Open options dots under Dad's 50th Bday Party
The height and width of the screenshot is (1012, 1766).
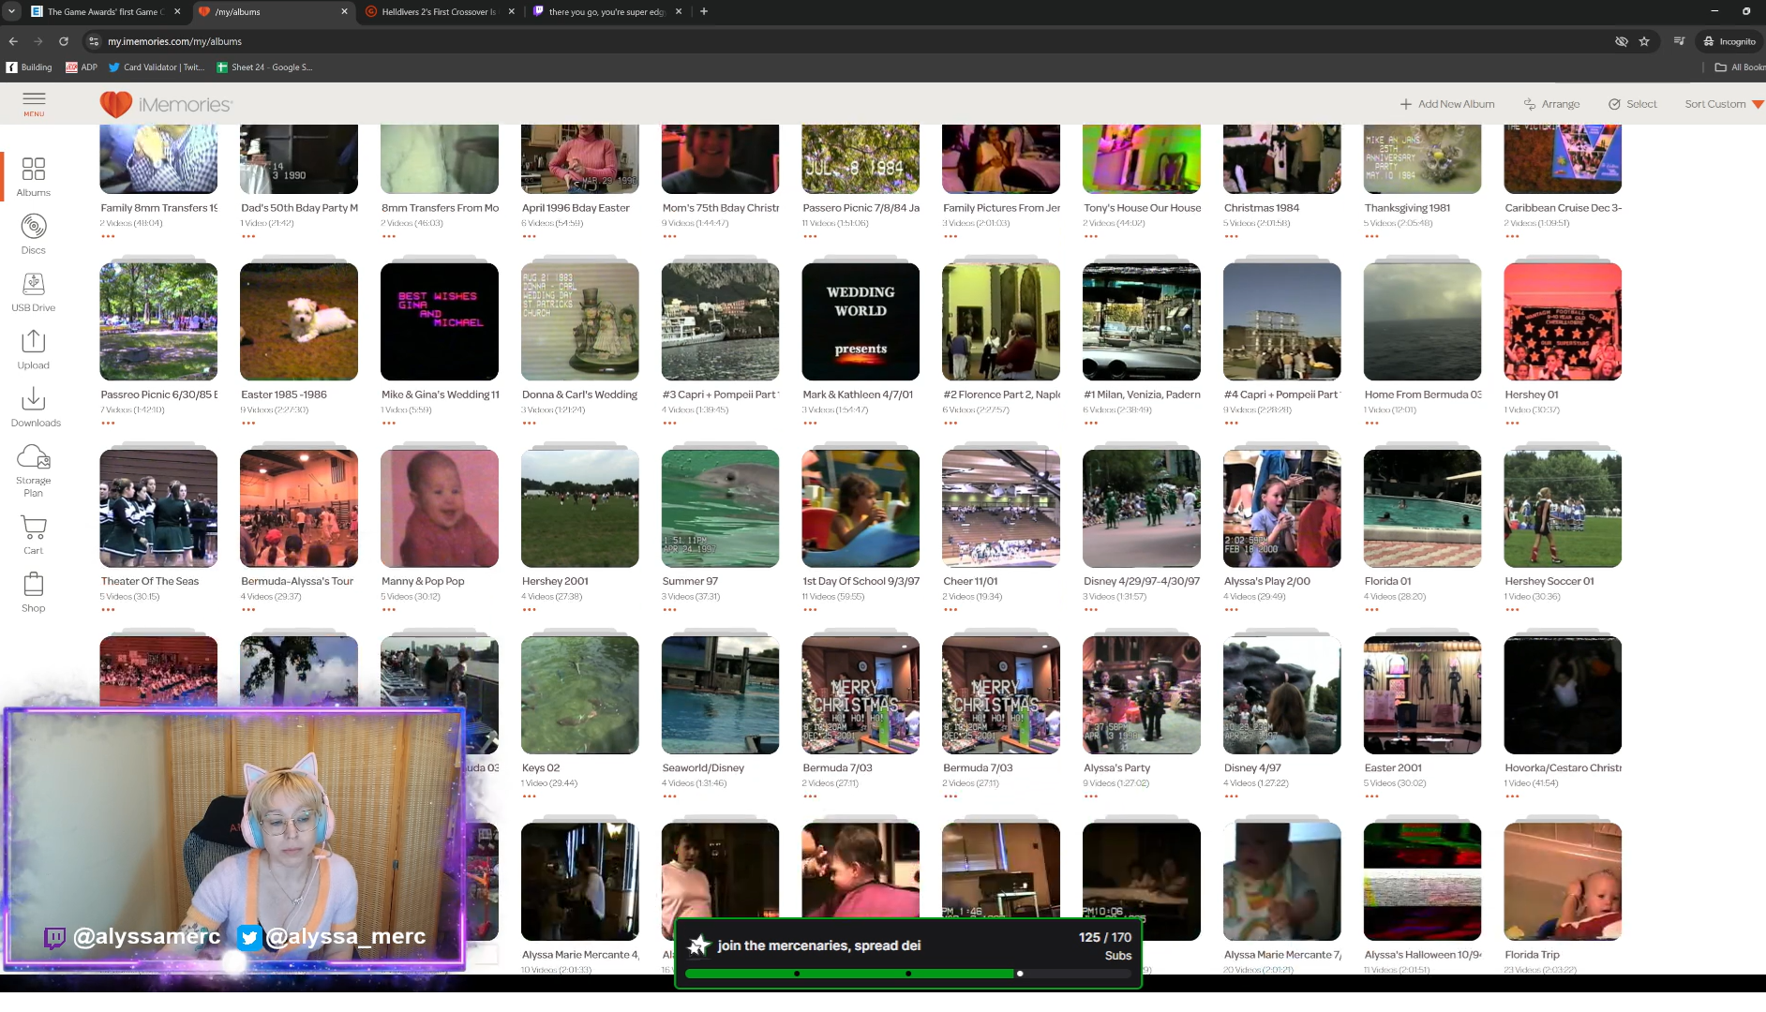248,236
